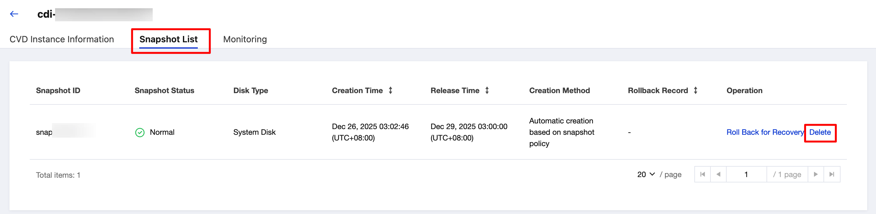Go to next page arrow

(816, 174)
